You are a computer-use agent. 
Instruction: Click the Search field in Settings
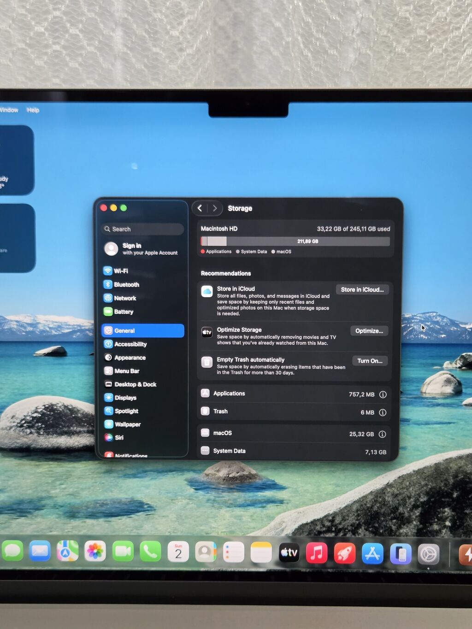point(143,229)
